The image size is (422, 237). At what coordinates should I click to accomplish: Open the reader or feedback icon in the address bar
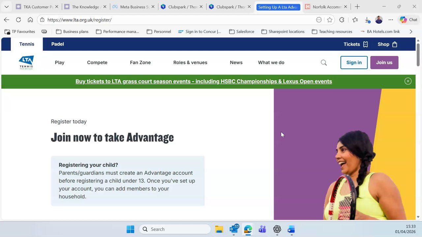pyautogui.click(x=319, y=20)
